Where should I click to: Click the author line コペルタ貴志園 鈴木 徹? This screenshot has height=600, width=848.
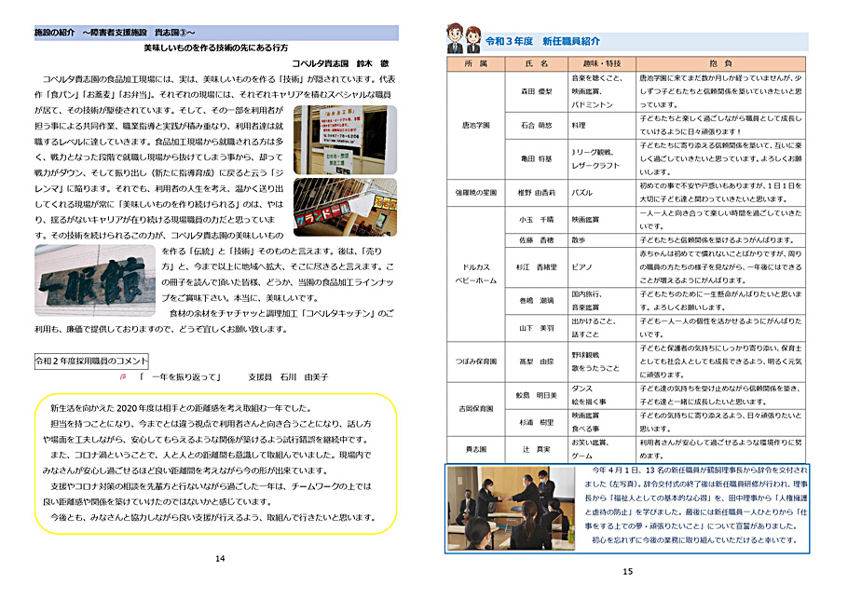(x=340, y=63)
